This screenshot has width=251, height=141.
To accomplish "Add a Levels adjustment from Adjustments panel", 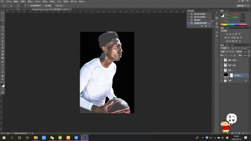I will 230,34.
